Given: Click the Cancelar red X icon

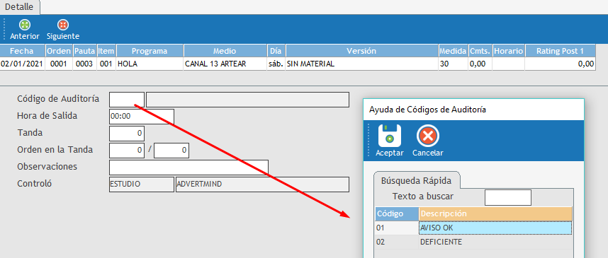Looking at the screenshot, I should 428,136.
